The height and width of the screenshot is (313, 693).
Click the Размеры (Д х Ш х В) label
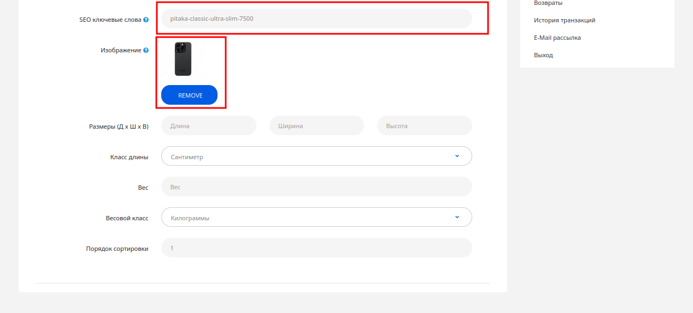pos(119,127)
